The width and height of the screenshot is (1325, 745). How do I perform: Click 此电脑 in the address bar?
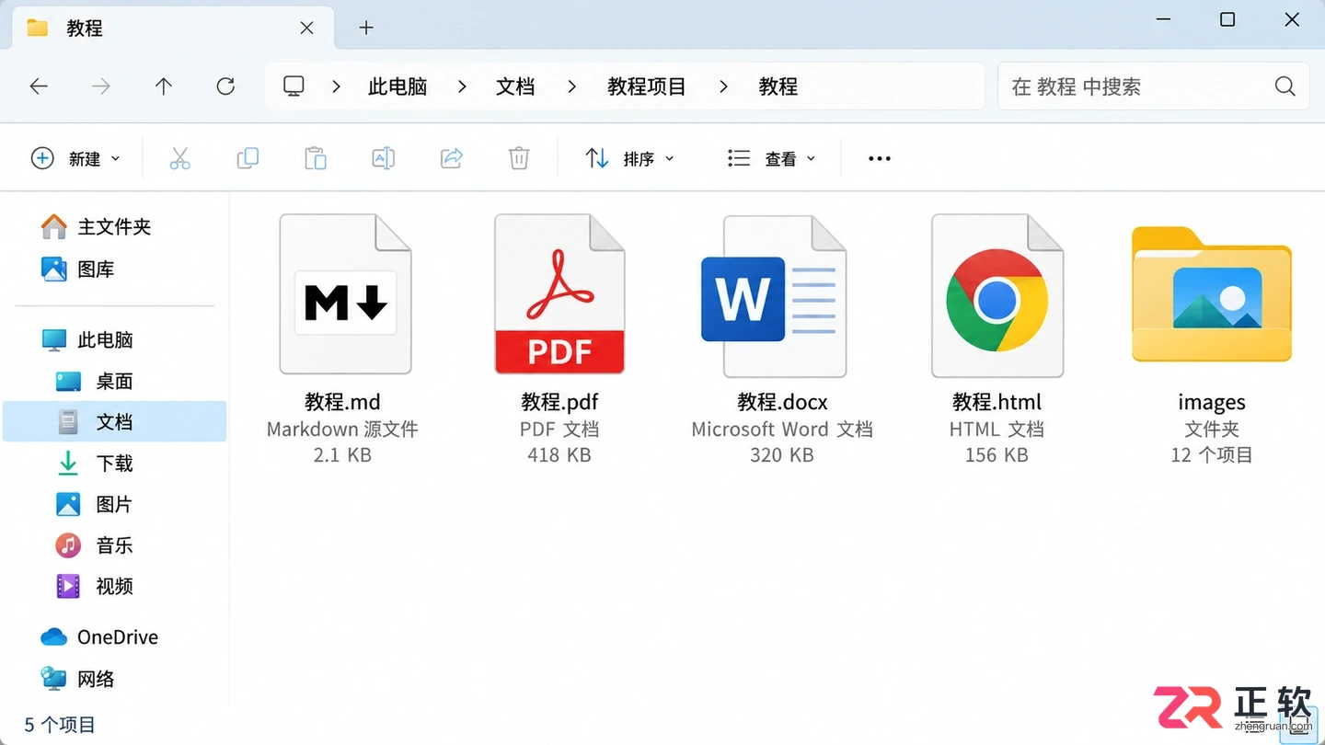(397, 86)
